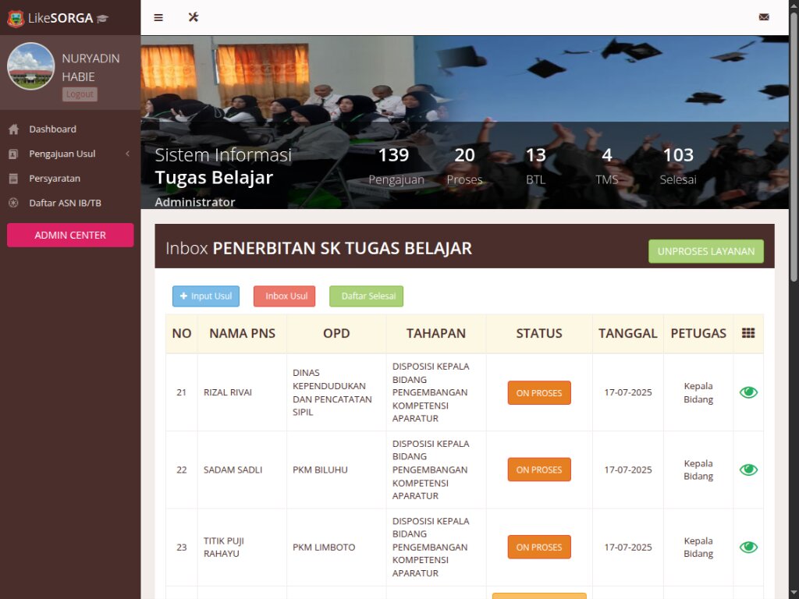The width and height of the screenshot is (799, 599).
Task: Click the Input Usul button
Action: (206, 296)
